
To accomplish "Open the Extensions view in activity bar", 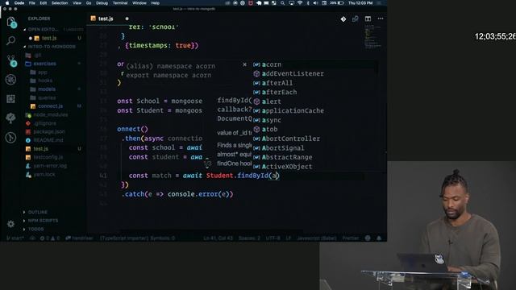I will click(10, 98).
